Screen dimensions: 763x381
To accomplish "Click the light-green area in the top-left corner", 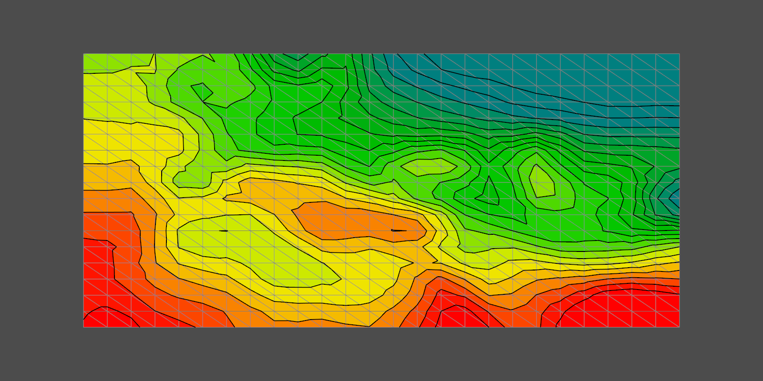I will 114,62.
